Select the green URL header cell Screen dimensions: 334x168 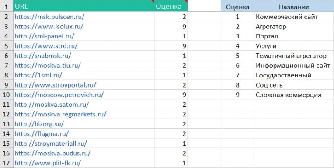pos(83,6)
